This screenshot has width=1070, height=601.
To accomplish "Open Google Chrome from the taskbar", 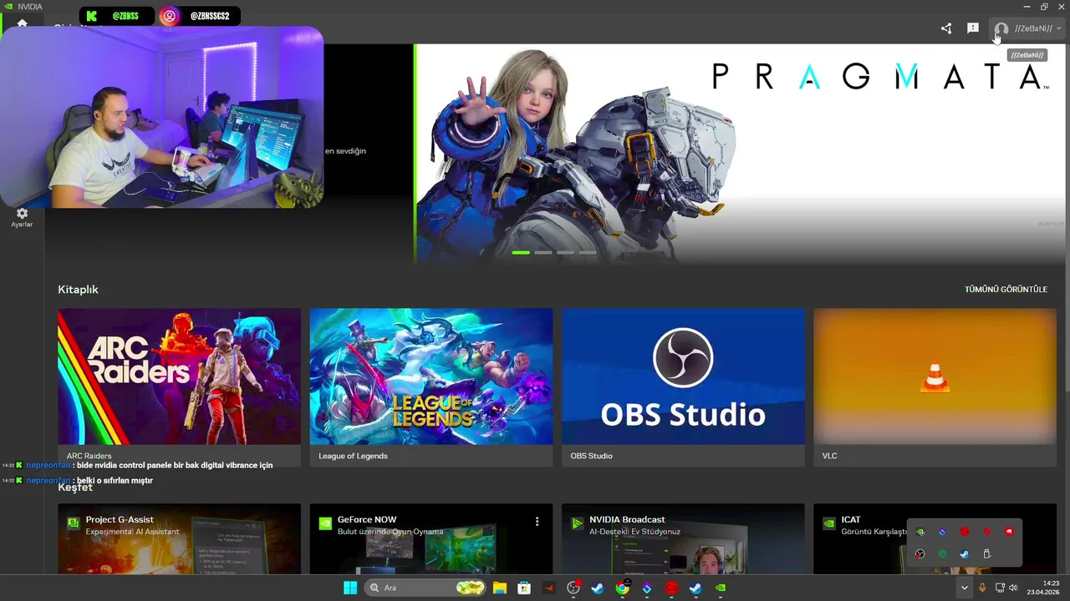I will (622, 588).
